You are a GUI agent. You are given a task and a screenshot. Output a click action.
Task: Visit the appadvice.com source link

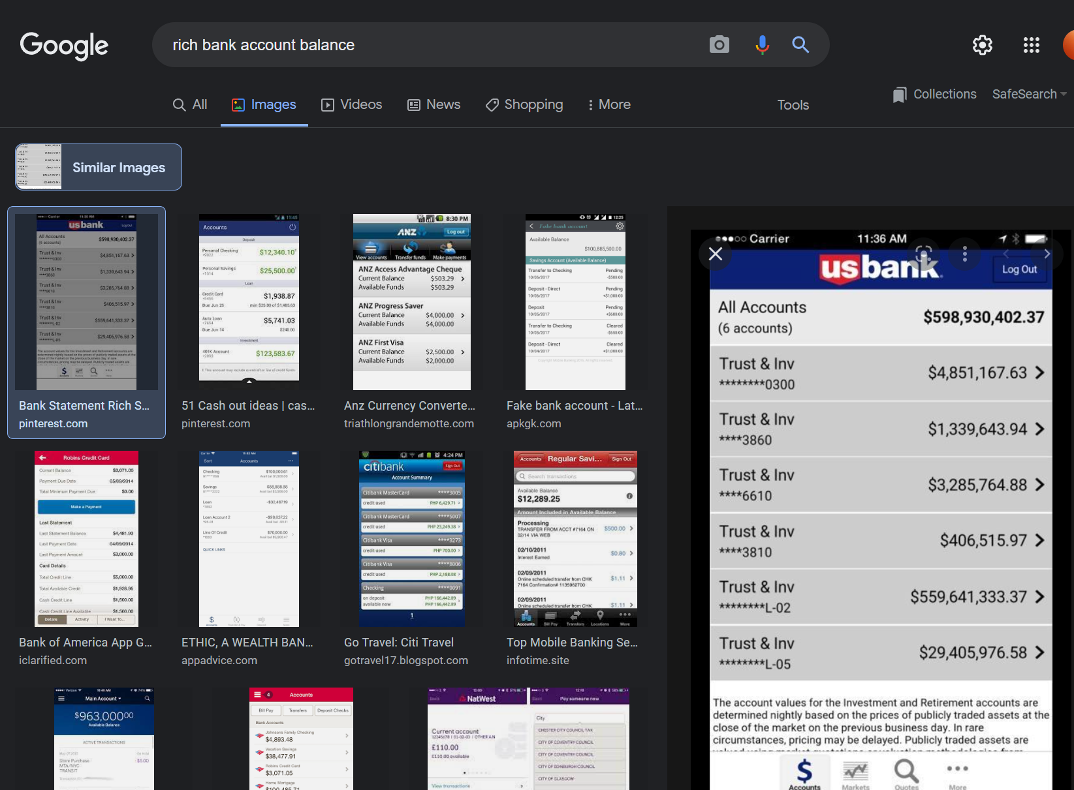pyautogui.click(x=219, y=660)
